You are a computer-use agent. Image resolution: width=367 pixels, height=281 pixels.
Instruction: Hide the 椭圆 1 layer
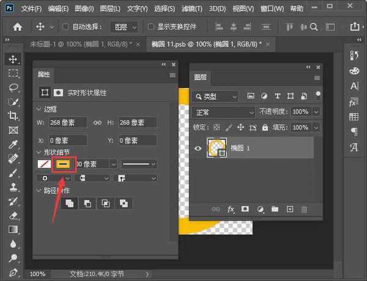point(198,148)
